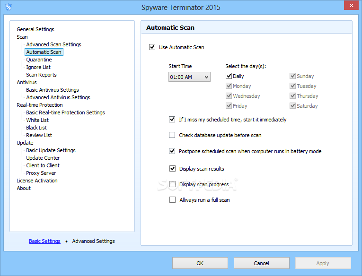Select the Update category
The image size is (362, 276).
(25, 143)
